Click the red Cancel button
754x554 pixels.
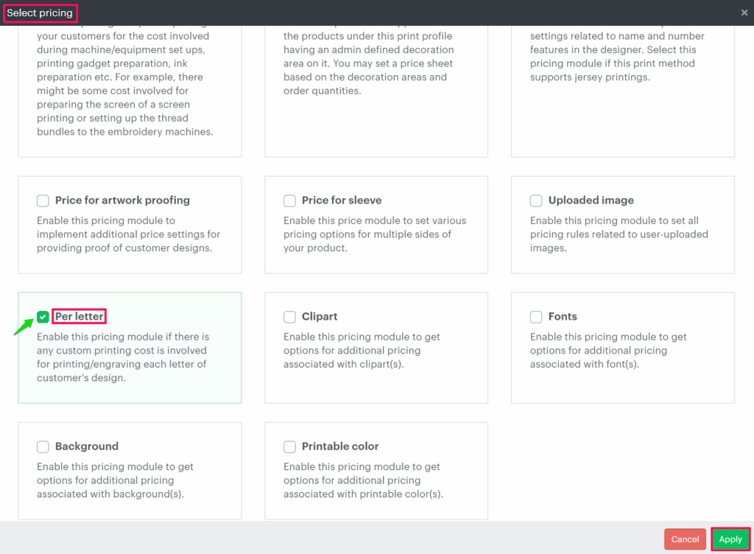coord(685,539)
